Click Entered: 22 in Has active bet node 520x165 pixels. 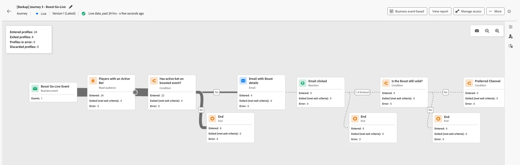point(157,96)
